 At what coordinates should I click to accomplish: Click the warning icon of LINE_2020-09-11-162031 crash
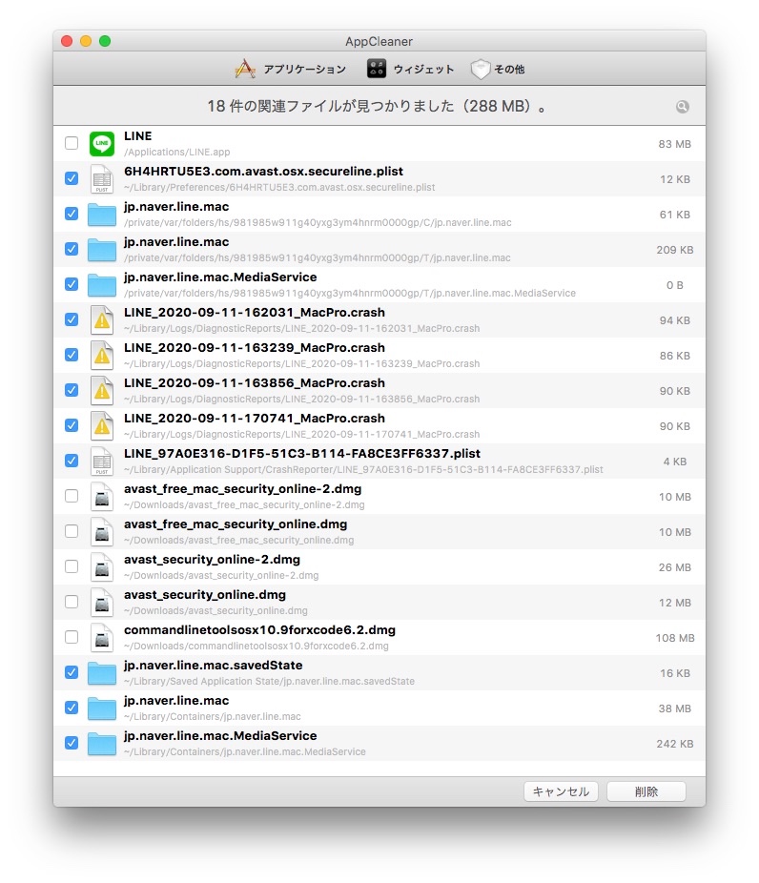102,319
